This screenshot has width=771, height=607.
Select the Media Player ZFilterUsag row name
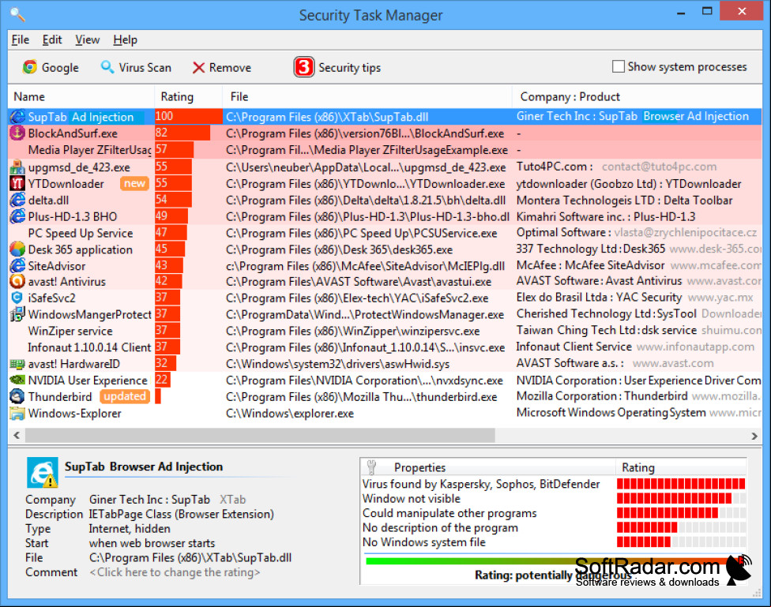point(89,150)
